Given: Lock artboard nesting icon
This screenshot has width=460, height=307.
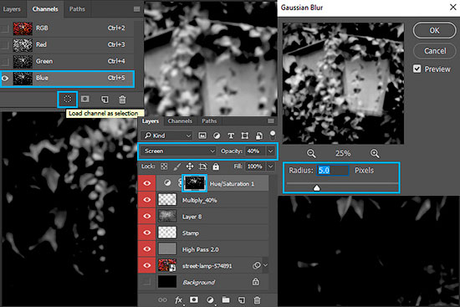Looking at the screenshot, I should click(202, 166).
